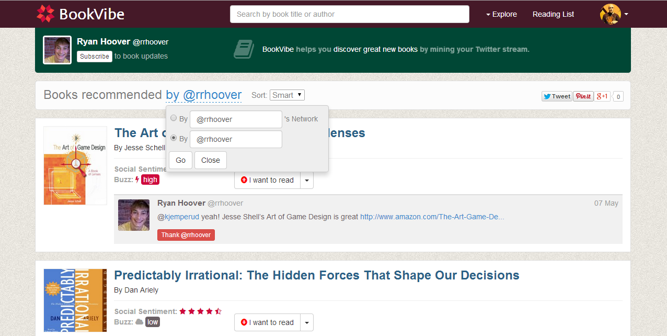Open the Sort dropdown set to Smart
This screenshot has height=336, width=667.
pyautogui.click(x=287, y=95)
